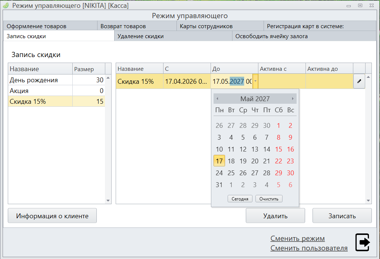
Task: Go to previous month in calendar
Action: (x=217, y=99)
